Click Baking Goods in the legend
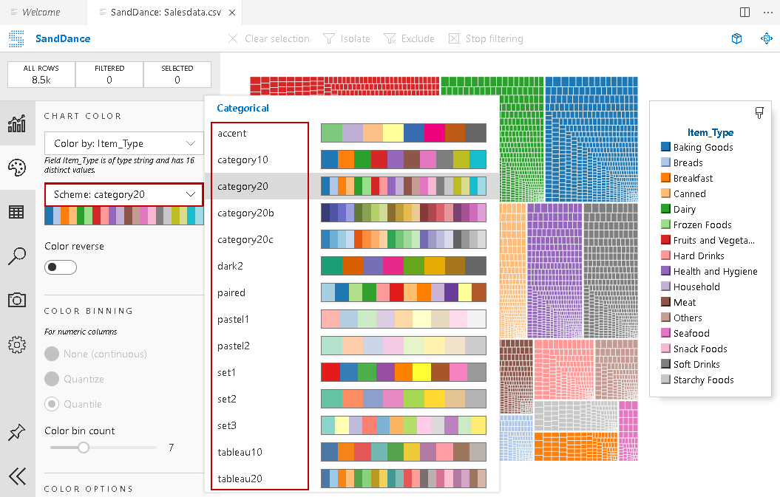The height and width of the screenshot is (497, 780). (697, 147)
